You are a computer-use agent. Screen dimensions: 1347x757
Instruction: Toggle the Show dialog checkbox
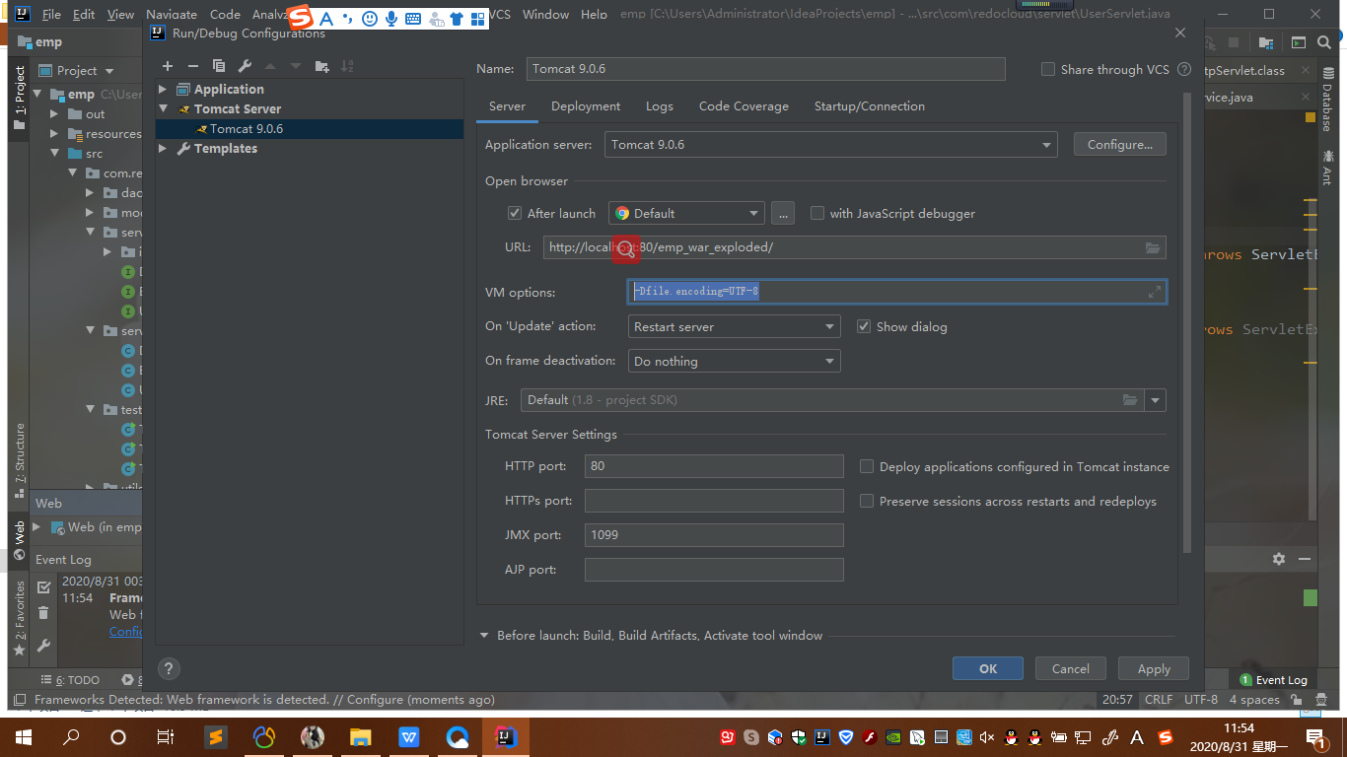pos(864,326)
